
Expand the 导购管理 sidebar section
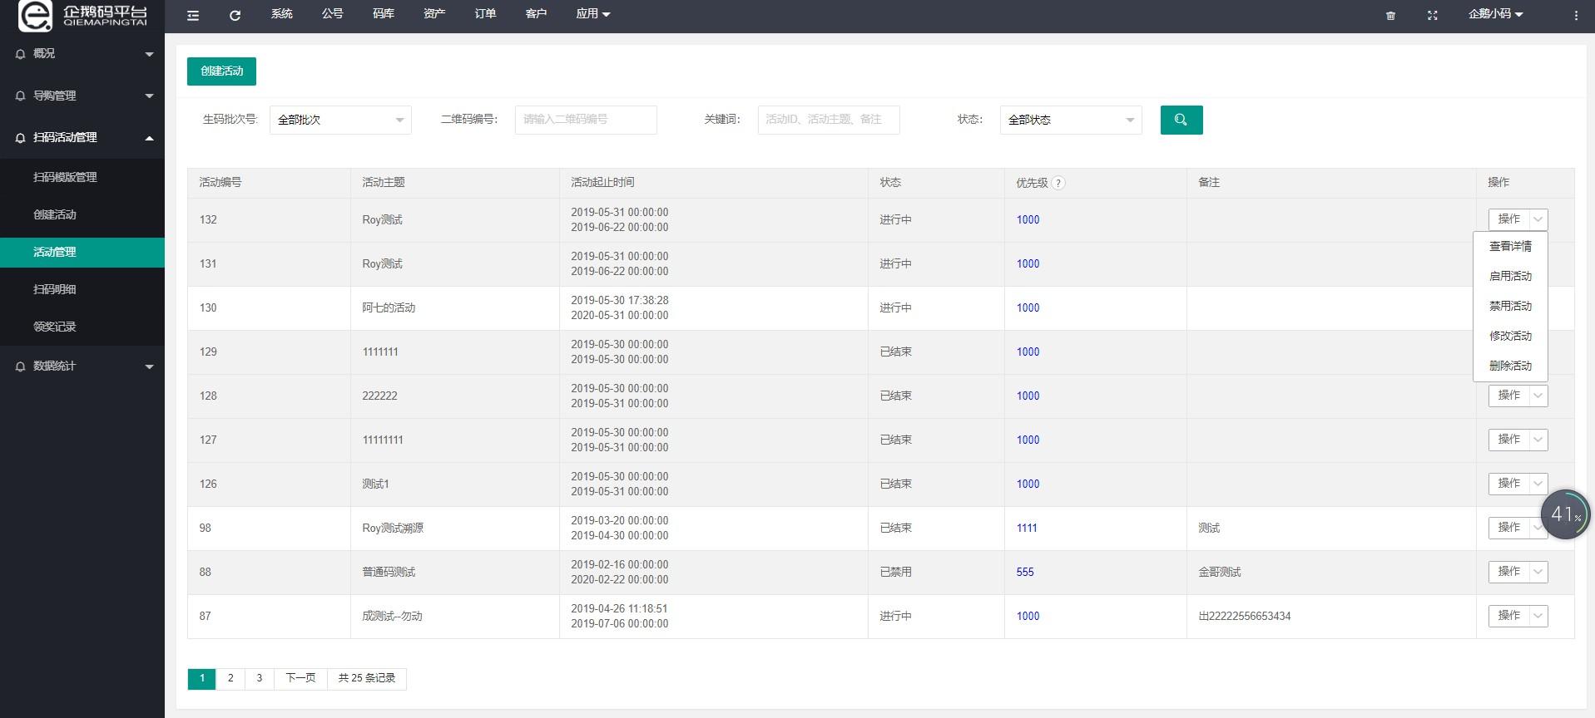click(x=82, y=96)
